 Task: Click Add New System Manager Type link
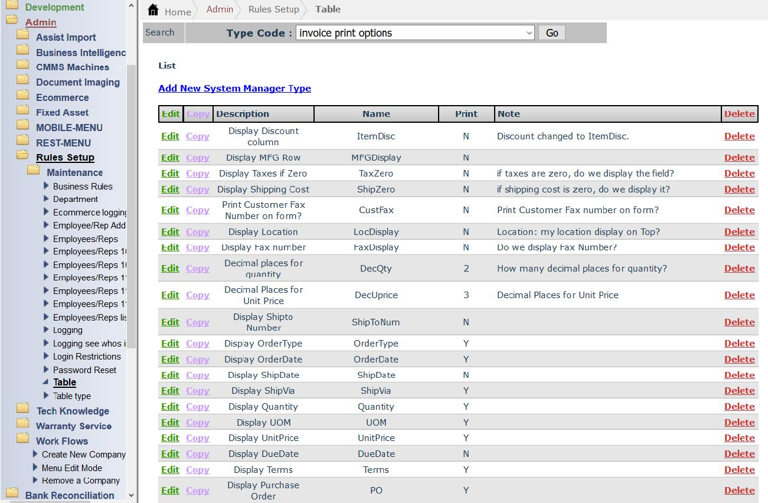[x=234, y=89]
